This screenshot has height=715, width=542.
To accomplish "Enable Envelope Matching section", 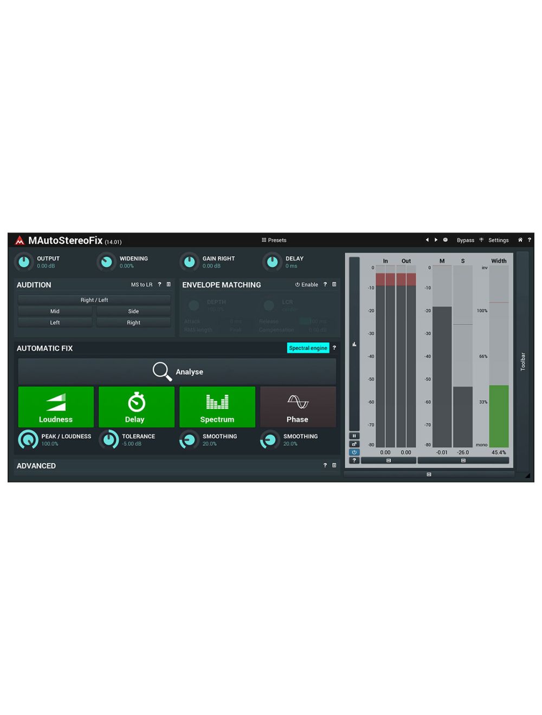I will [x=307, y=284].
